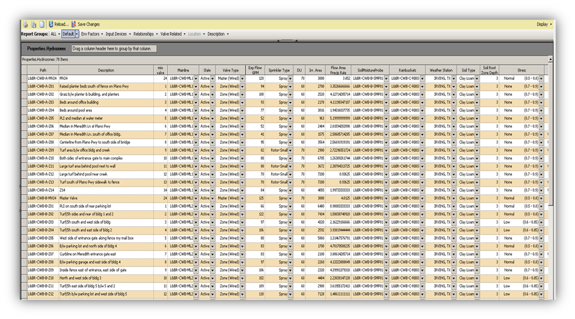
Task: Click the printer icon in the toolbar
Action: pyautogui.click(x=25, y=24)
